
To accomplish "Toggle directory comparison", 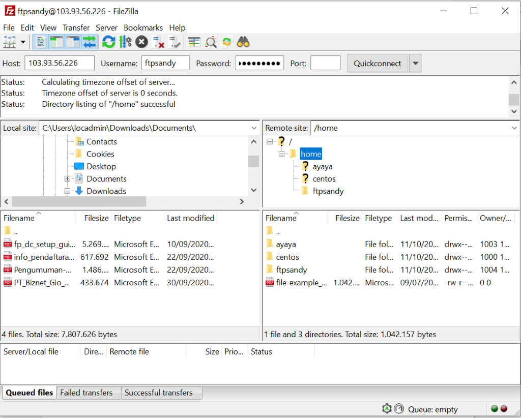I will point(211,42).
